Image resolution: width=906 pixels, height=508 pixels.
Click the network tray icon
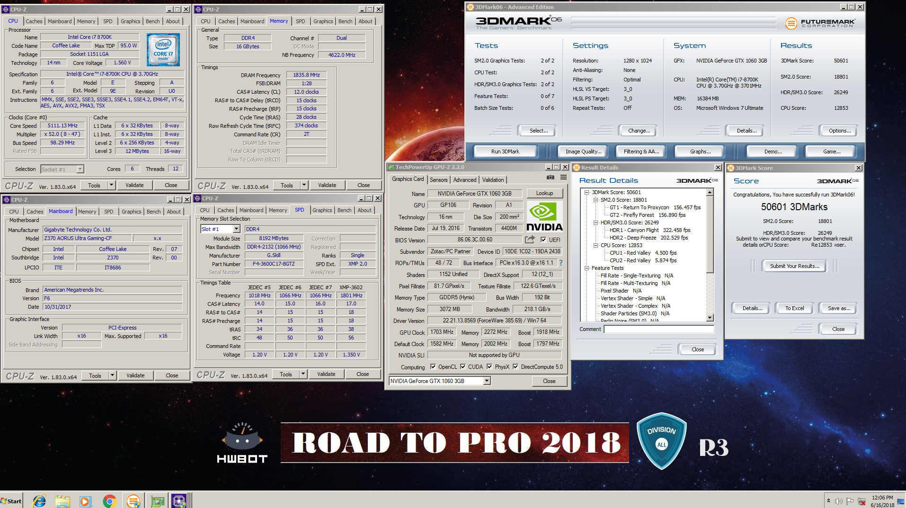[x=862, y=501]
